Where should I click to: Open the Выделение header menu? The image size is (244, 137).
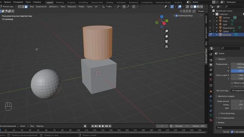pyautogui.click(x=41, y=7)
